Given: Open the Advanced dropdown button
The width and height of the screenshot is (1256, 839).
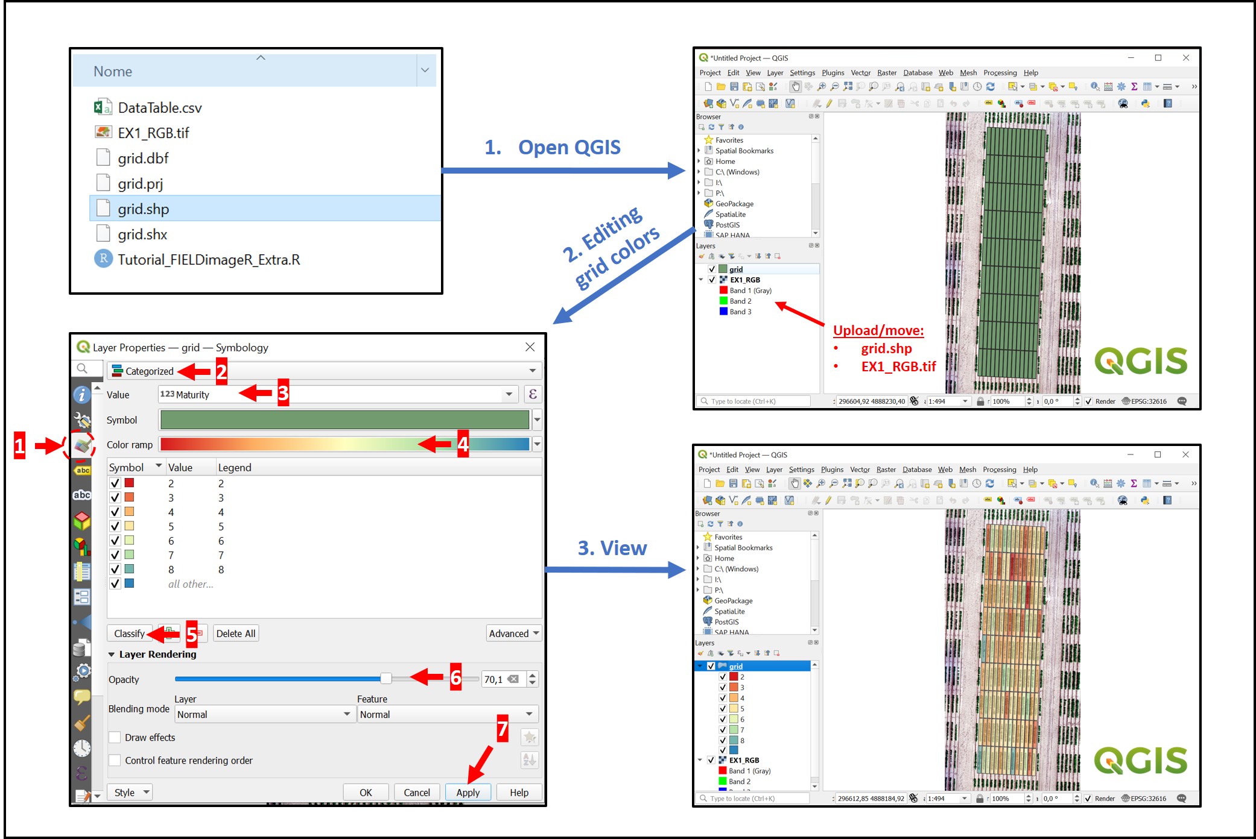Looking at the screenshot, I should [x=513, y=633].
